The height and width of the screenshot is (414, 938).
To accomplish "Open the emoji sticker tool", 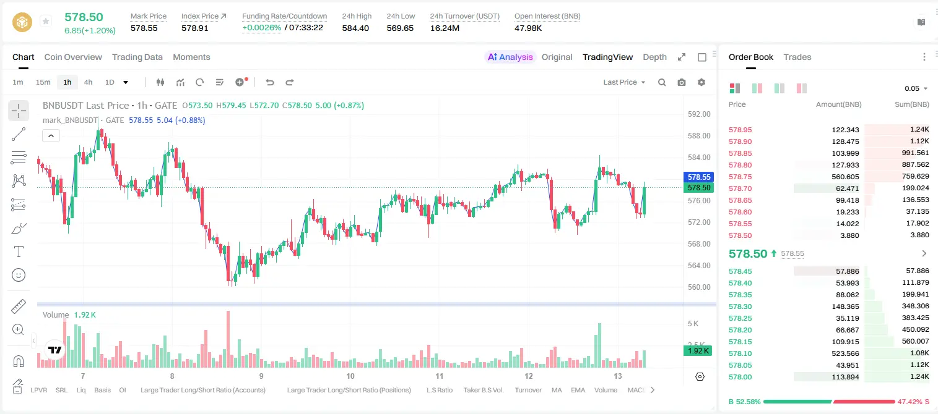I will (19, 275).
